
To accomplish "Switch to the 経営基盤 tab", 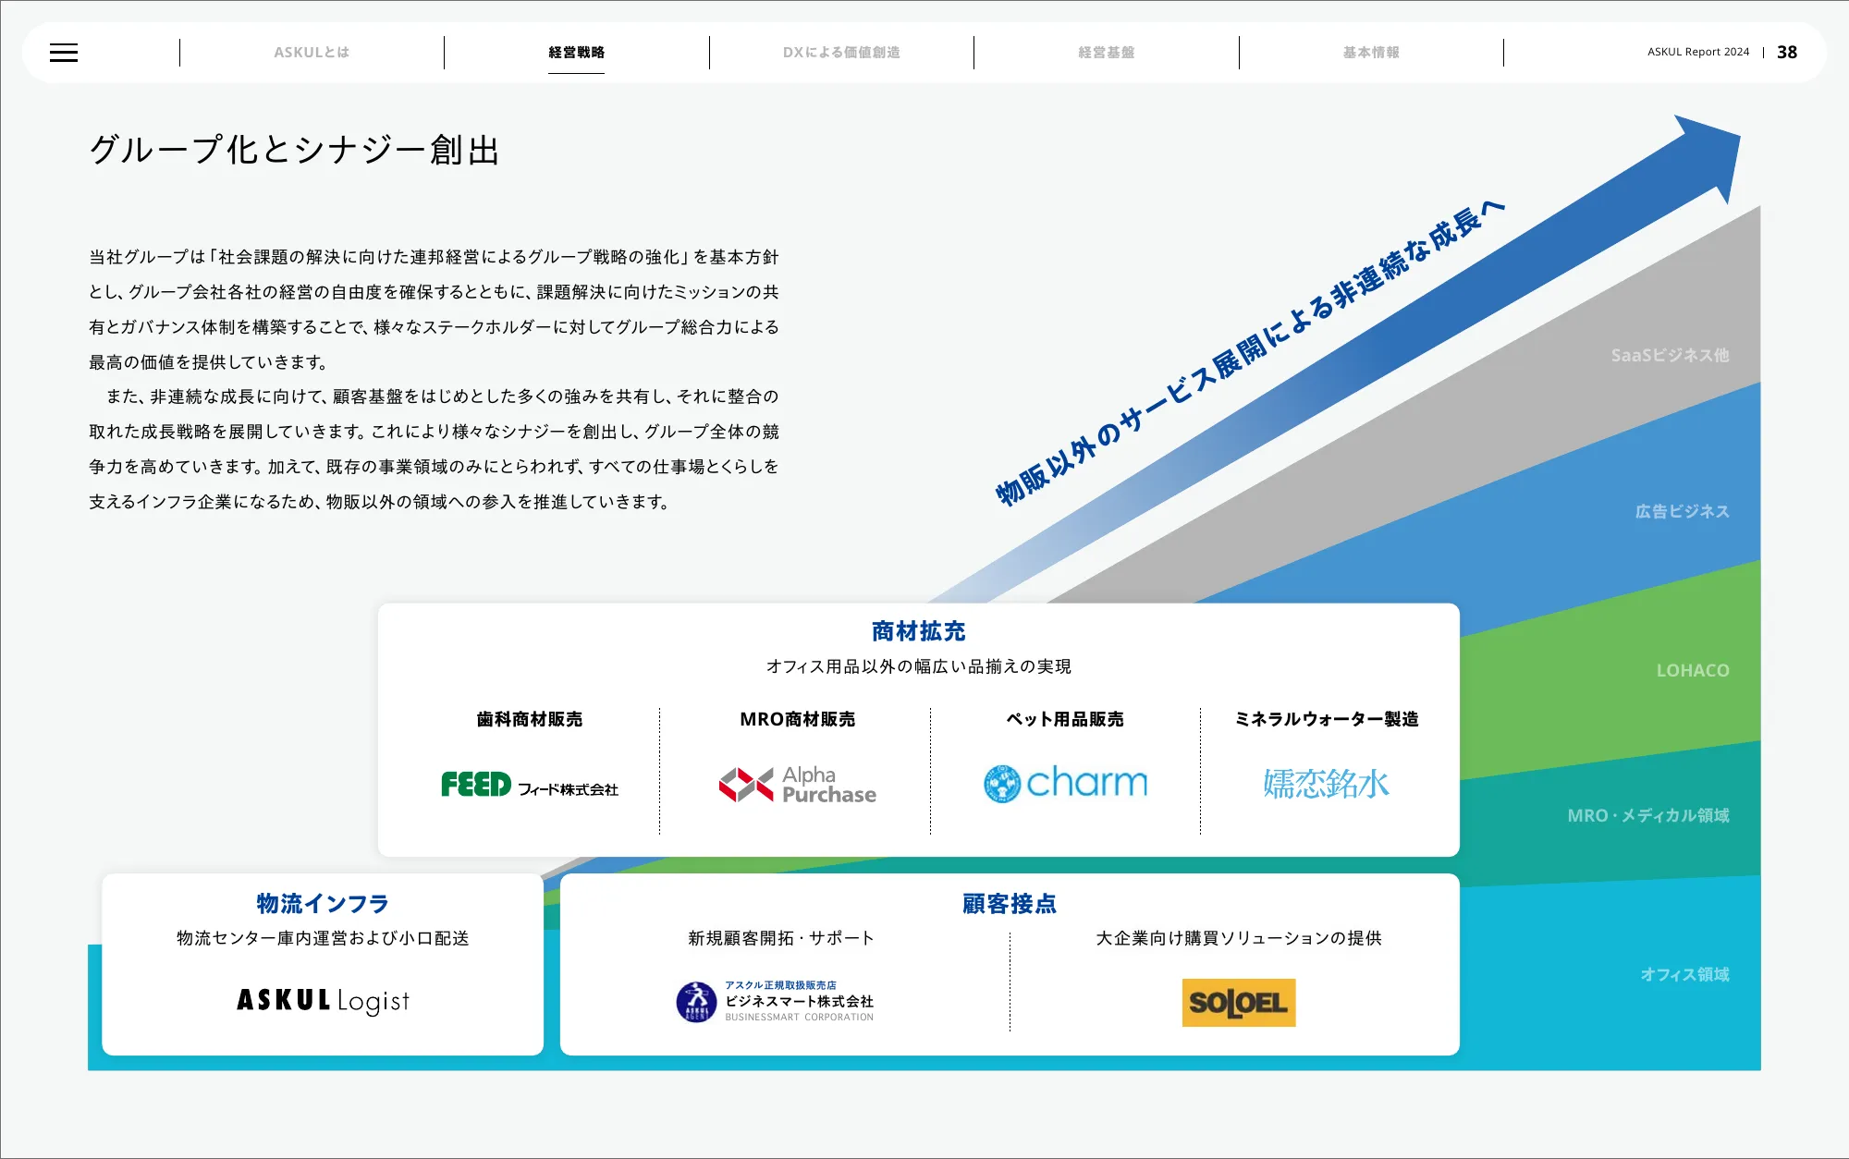I will [1106, 53].
